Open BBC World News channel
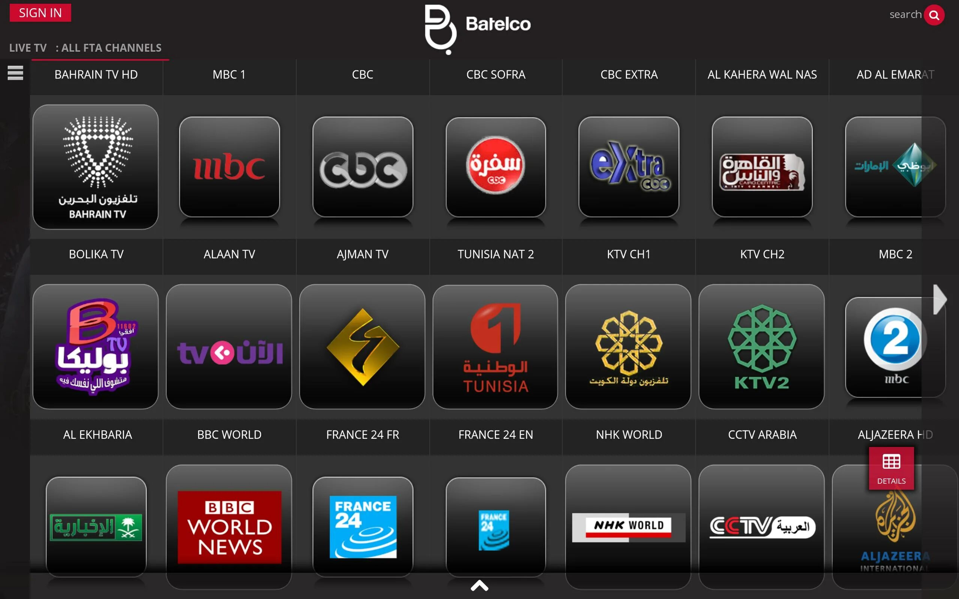This screenshot has width=959, height=599. (228, 526)
